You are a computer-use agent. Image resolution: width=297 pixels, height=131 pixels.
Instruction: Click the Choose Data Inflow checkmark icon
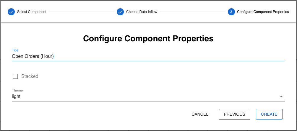120,12
